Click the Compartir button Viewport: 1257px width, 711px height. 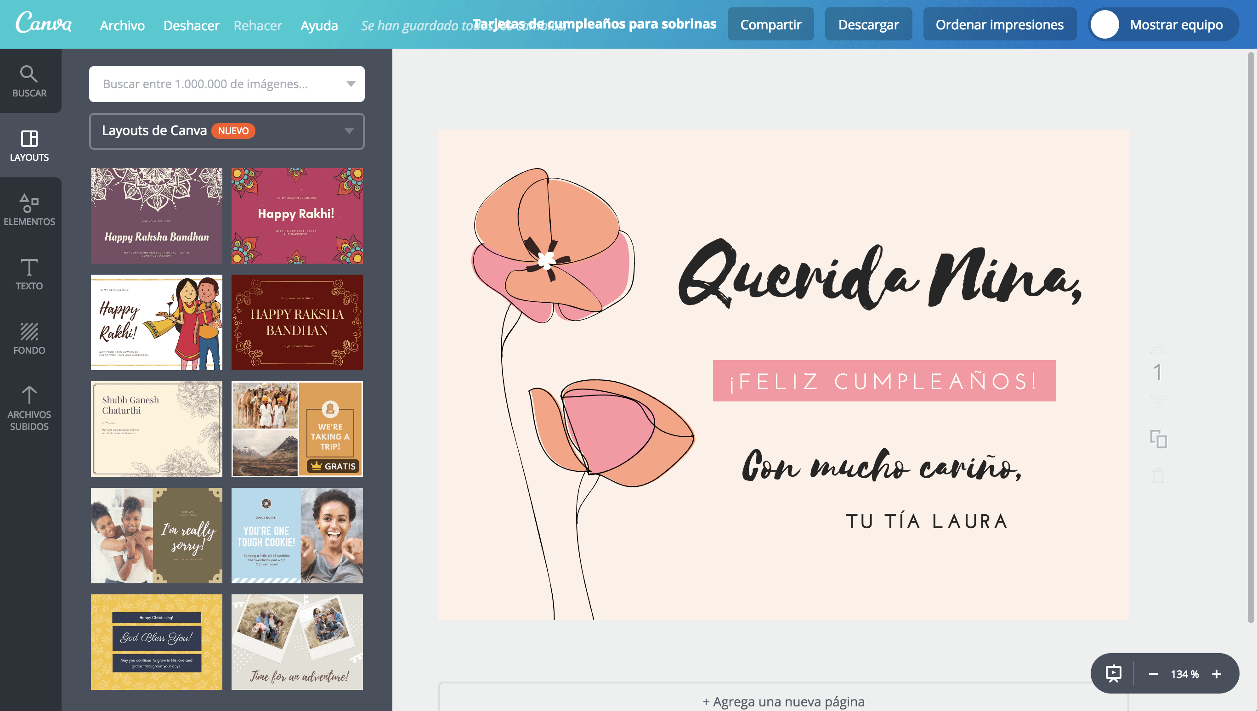coord(770,24)
